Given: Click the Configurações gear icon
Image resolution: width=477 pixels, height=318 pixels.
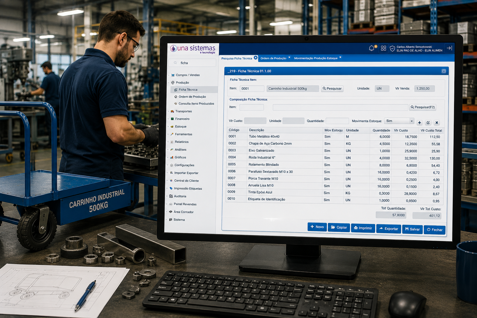Looking at the screenshot, I should (x=171, y=165).
